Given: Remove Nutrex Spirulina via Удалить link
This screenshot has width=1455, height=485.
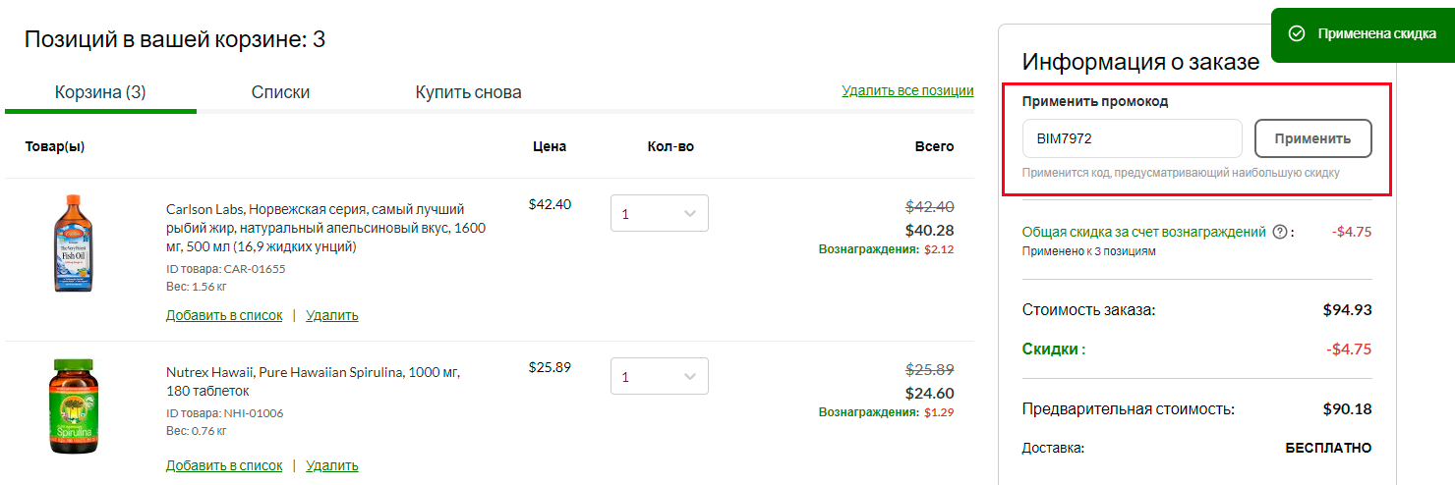Looking at the screenshot, I should [x=332, y=465].
